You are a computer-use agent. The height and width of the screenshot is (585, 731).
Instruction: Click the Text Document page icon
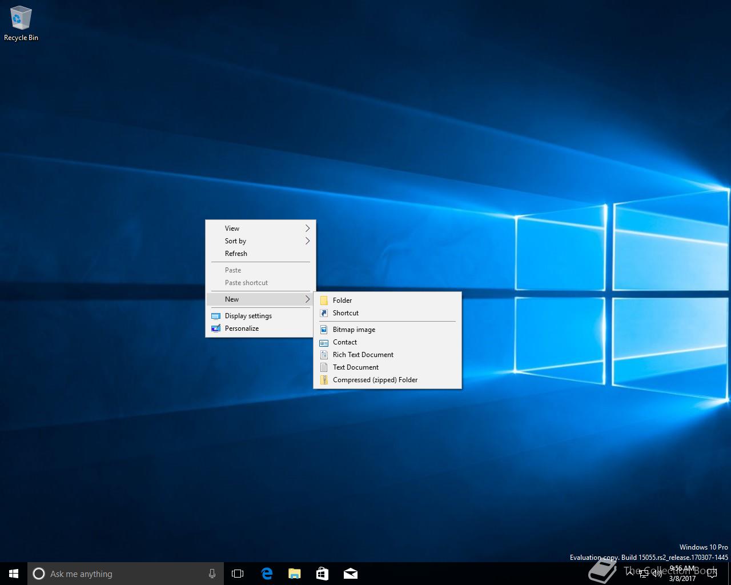[x=324, y=367]
